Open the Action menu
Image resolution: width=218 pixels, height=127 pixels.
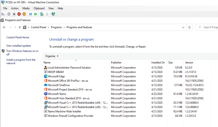[15, 8]
